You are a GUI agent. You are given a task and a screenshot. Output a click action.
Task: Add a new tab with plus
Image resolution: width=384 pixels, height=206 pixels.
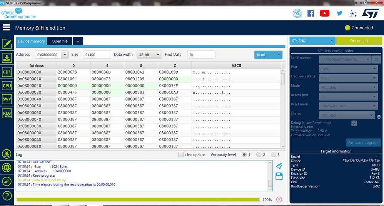tap(78, 41)
